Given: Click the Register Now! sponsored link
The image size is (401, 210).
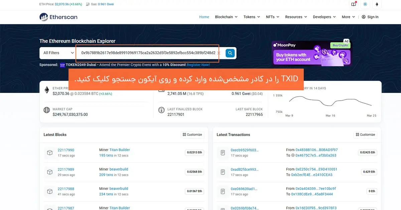Looking at the screenshot, I should click(198, 65).
